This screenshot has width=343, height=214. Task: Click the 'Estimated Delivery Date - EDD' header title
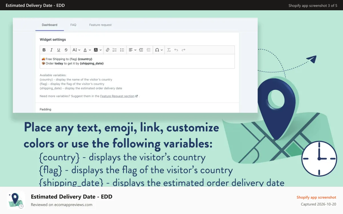point(35,5)
